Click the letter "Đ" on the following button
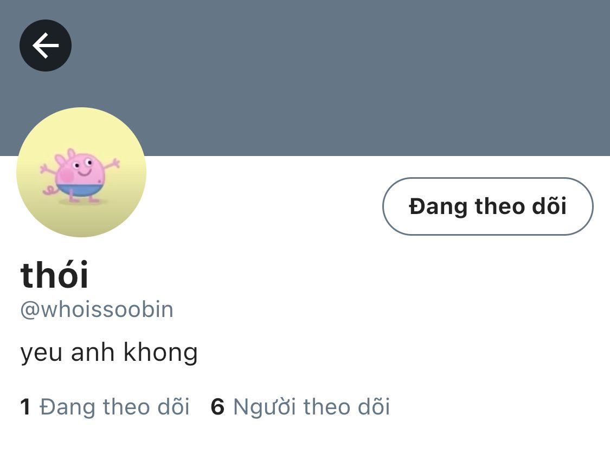 pyautogui.click(x=417, y=206)
